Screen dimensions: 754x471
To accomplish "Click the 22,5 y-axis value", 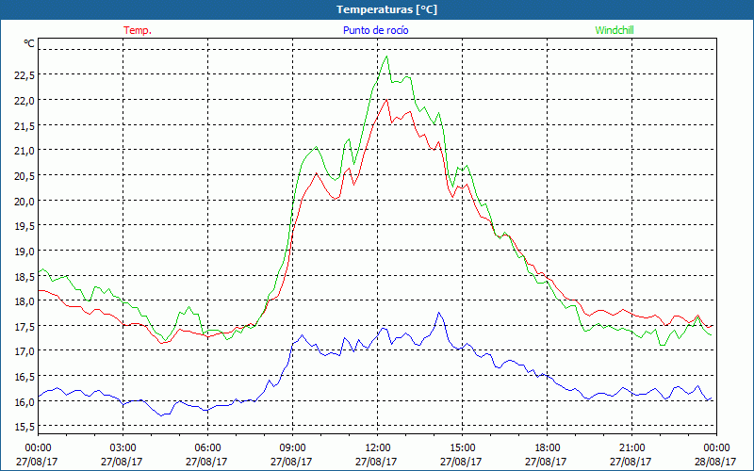I will click(x=24, y=75).
